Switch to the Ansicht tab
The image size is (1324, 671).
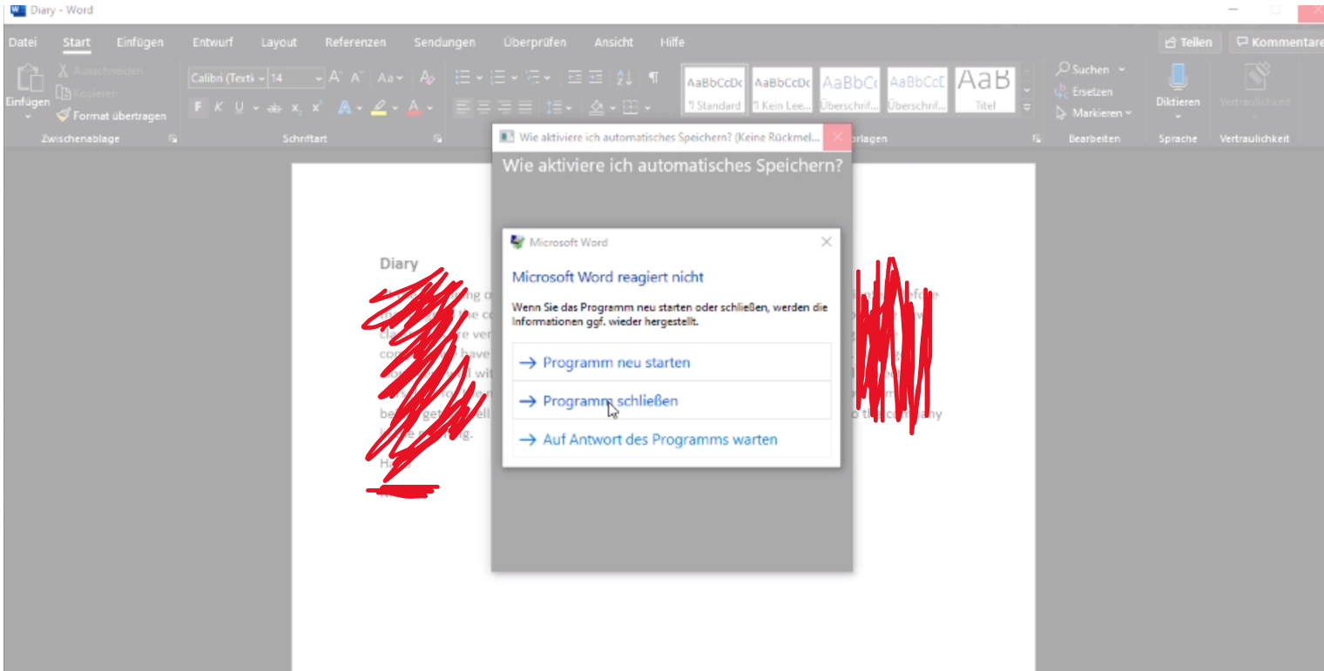614,42
